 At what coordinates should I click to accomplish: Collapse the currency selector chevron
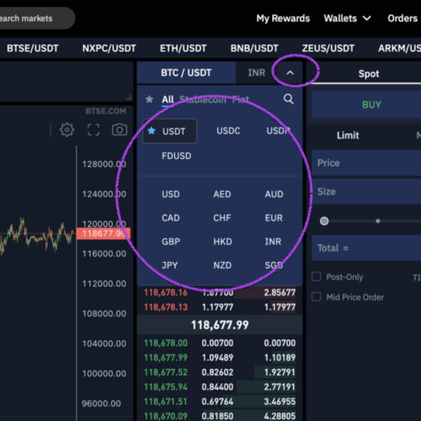(290, 73)
